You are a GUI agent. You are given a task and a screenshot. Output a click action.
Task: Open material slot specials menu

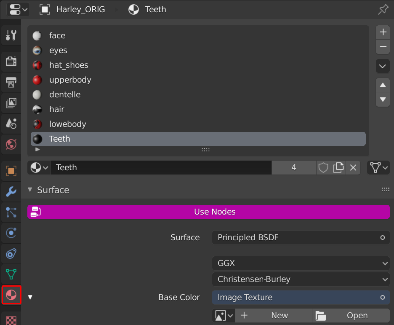[383, 66]
